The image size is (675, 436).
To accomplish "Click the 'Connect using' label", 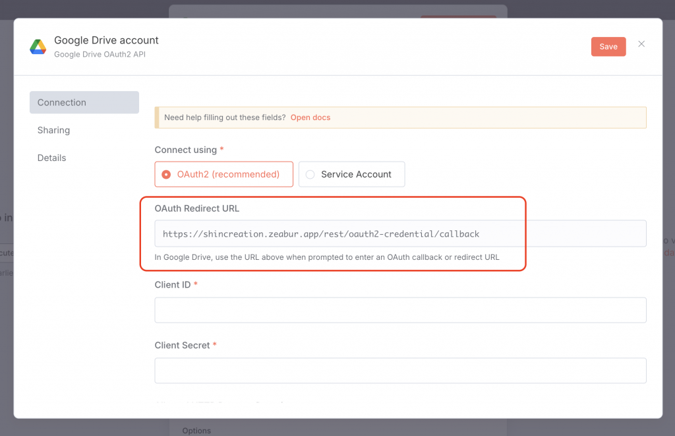I will click(x=185, y=150).
